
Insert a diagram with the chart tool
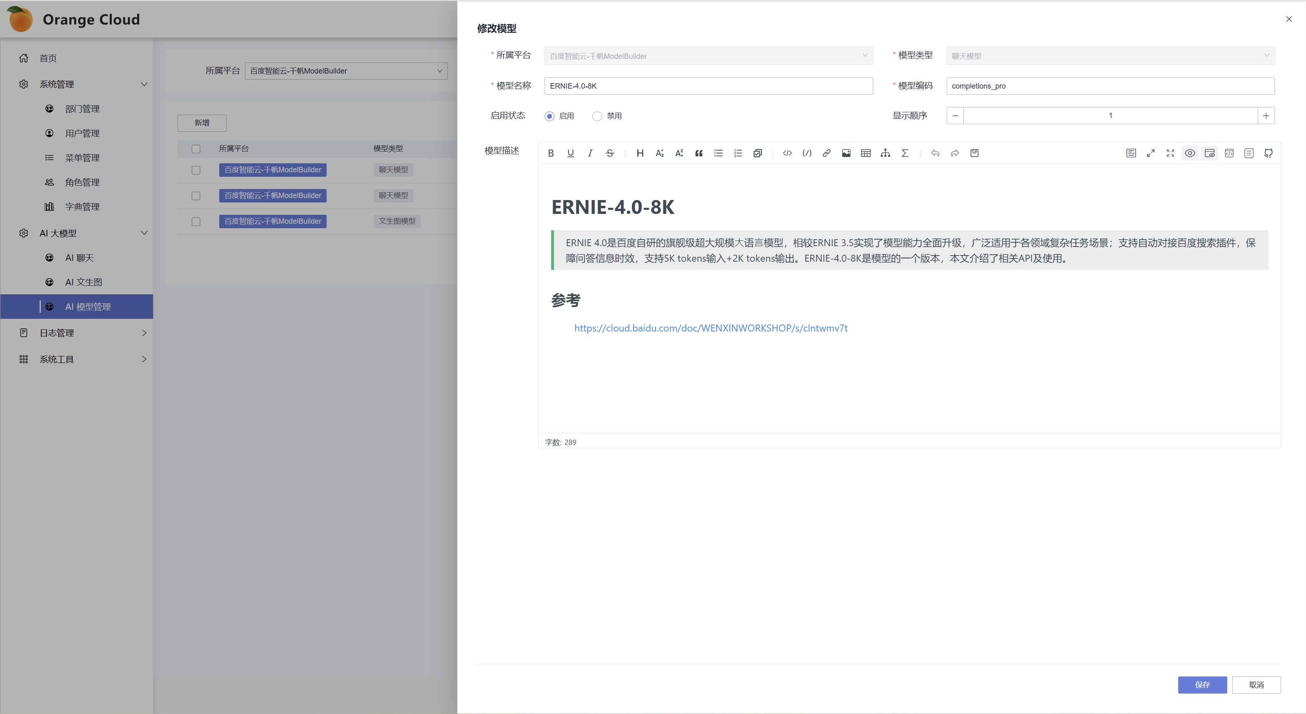click(885, 153)
